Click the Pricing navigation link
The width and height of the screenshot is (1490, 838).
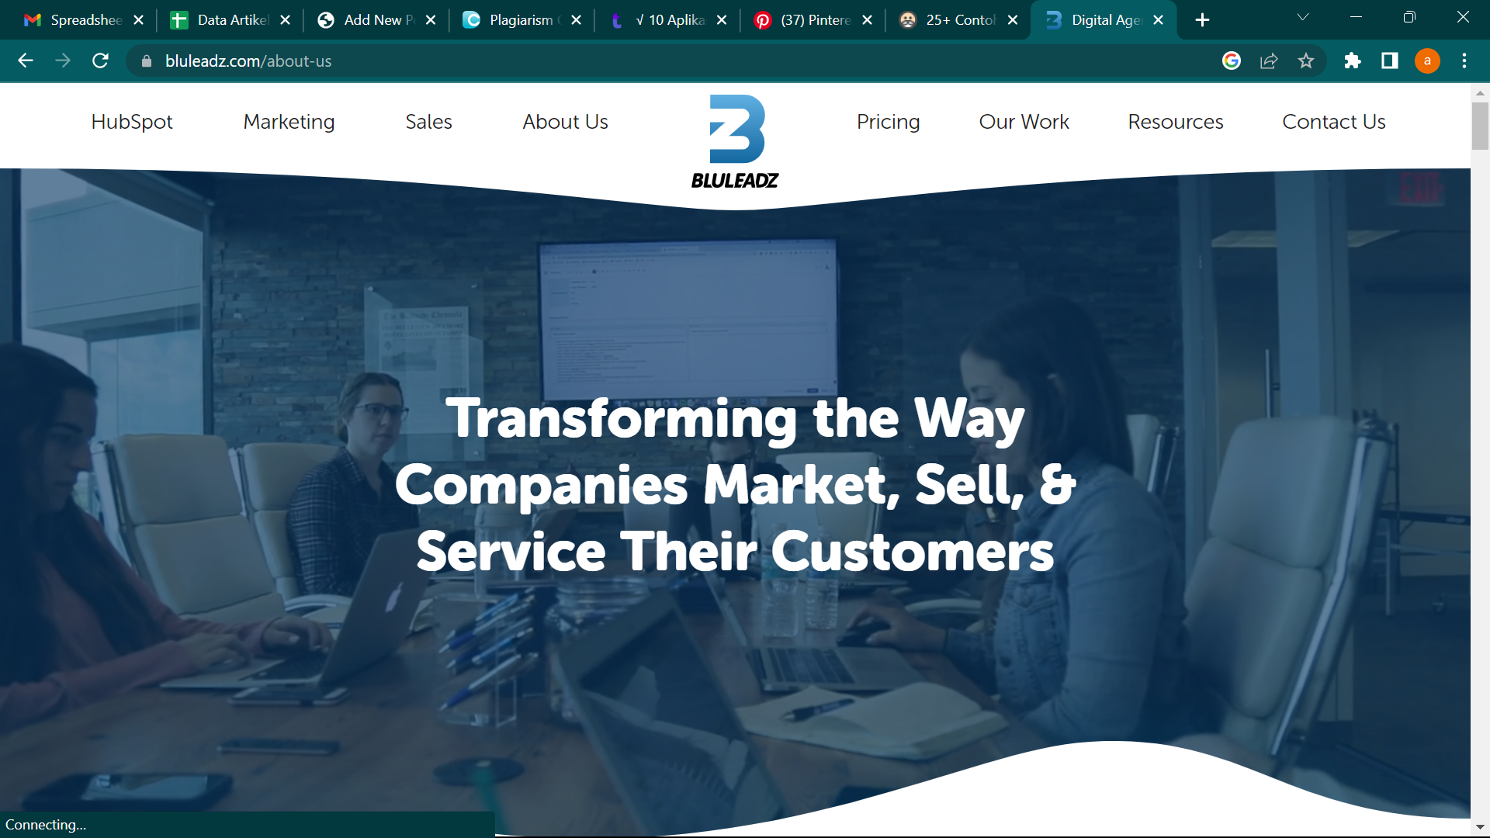pos(889,123)
